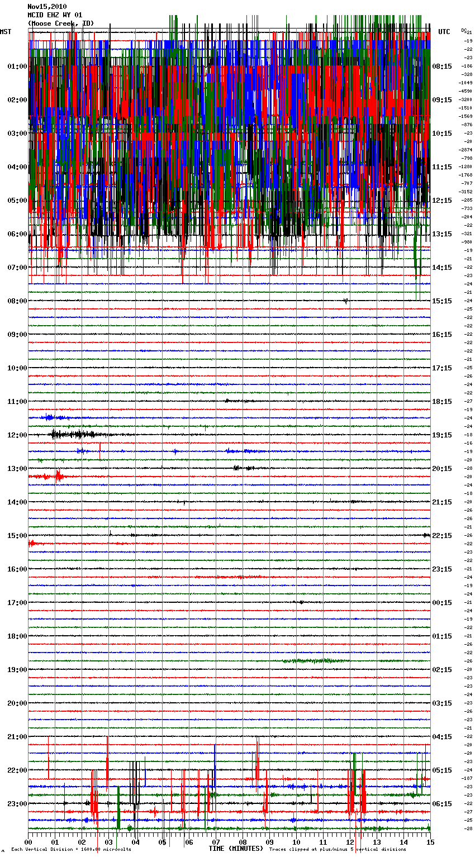Click minute tick label "08" on time axis
The height and width of the screenshot is (857, 475).
pos(243,842)
